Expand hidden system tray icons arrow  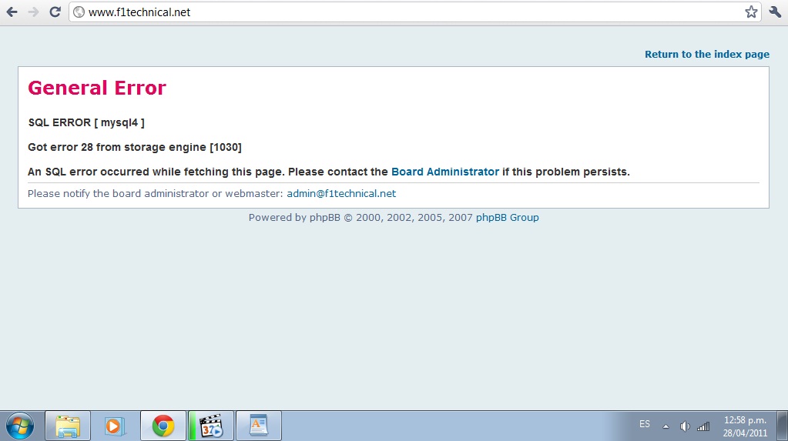tap(666, 426)
